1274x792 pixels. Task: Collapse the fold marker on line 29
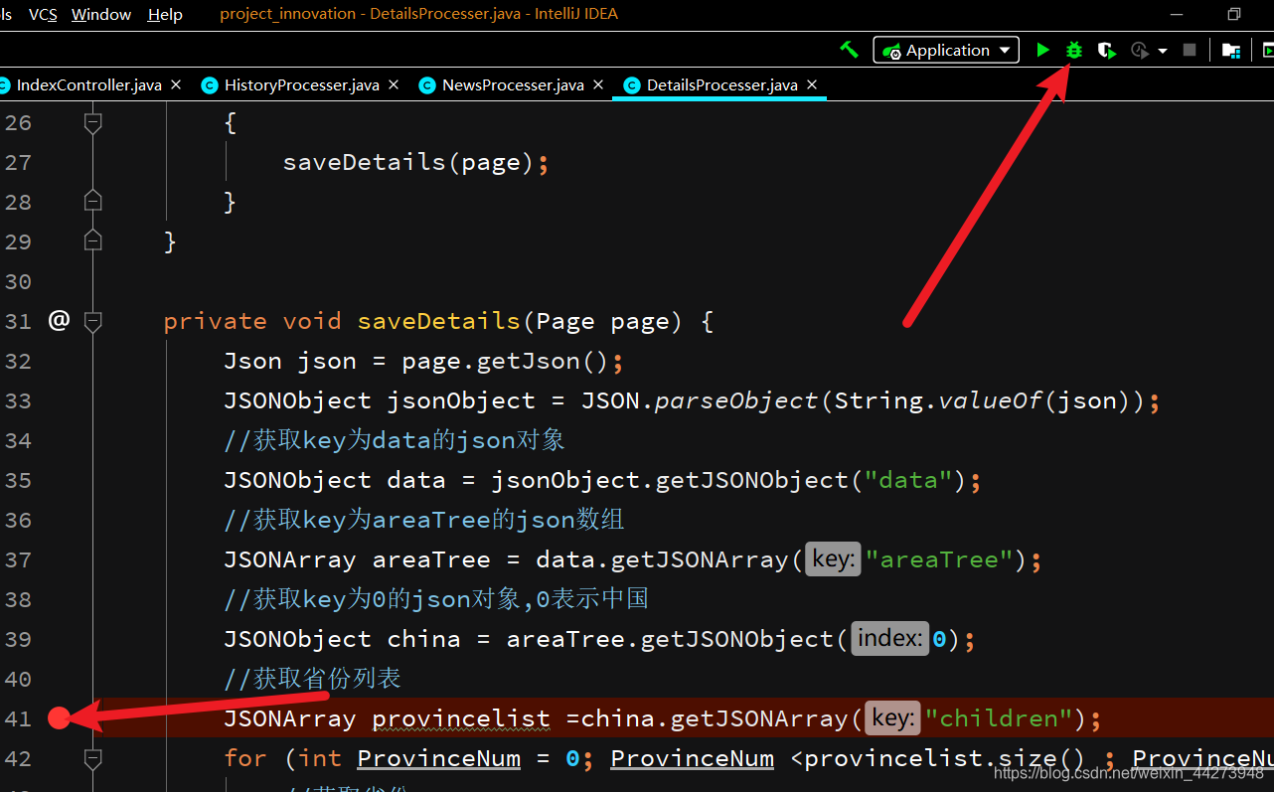click(92, 240)
